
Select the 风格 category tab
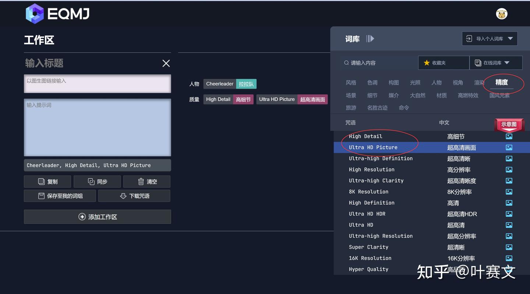click(x=351, y=82)
